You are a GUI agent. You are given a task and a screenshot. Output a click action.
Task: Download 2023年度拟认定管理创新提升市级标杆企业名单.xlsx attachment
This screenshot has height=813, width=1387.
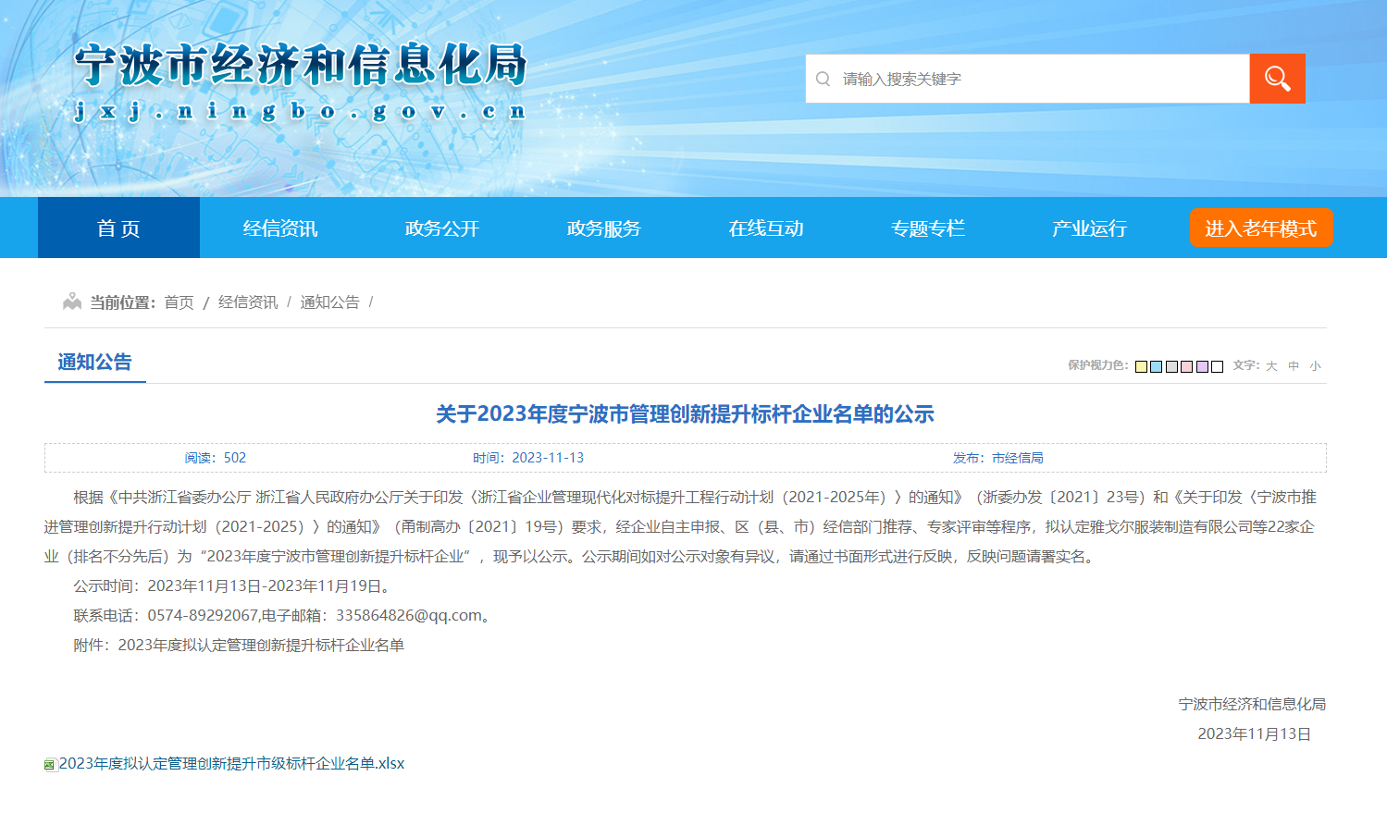point(230,763)
